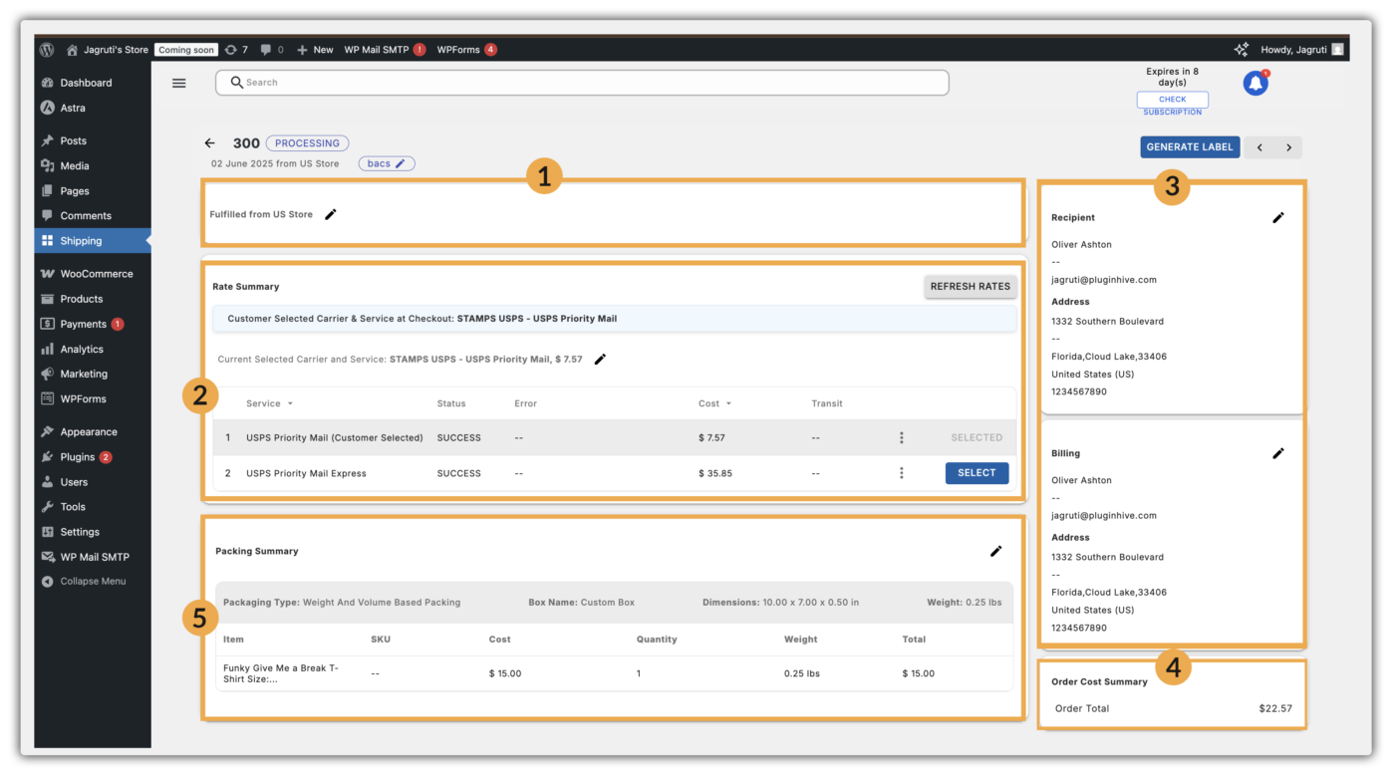The height and width of the screenshot is (774, 1395).
Task: Edit the current selected carrier and service
Action: 600,360
